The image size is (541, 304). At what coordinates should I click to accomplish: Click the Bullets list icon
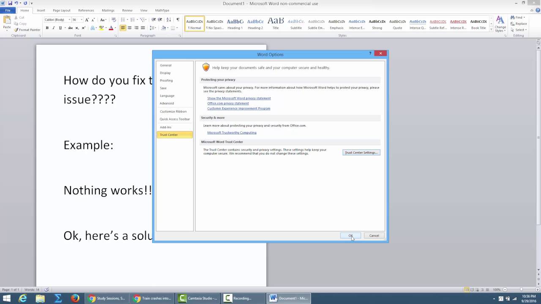click(123, 20)
